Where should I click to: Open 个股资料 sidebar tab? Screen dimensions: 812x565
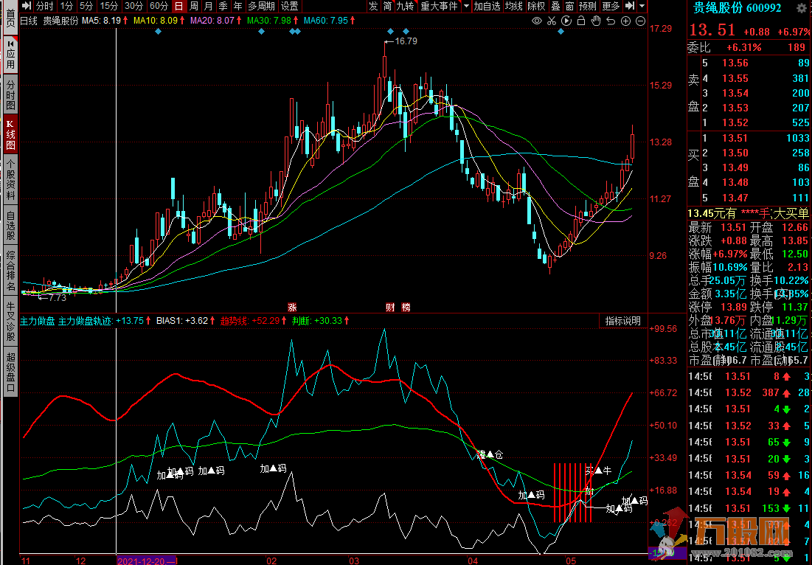(10, 179)
